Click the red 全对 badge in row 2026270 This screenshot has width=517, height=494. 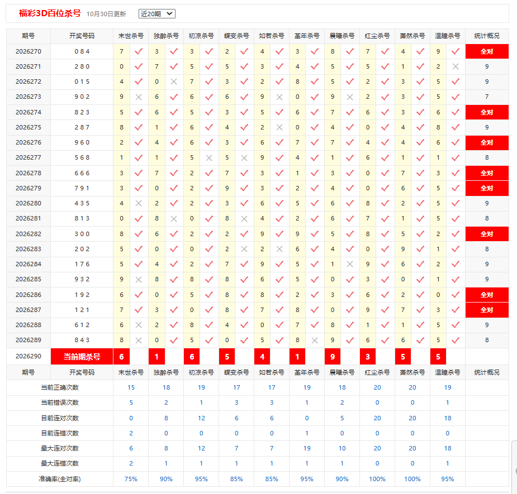(487, 51)
